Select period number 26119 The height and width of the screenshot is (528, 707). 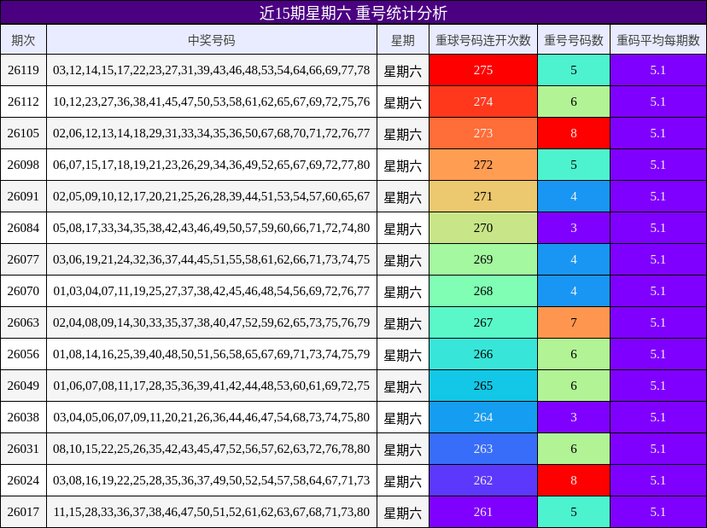tap(23, 70)
